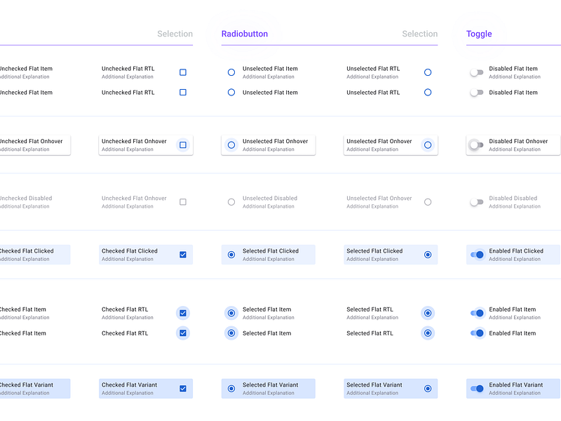Screen dimensions: 561x421
Task: Click the Selected Flat Item radio button
Action: [231, 313]
